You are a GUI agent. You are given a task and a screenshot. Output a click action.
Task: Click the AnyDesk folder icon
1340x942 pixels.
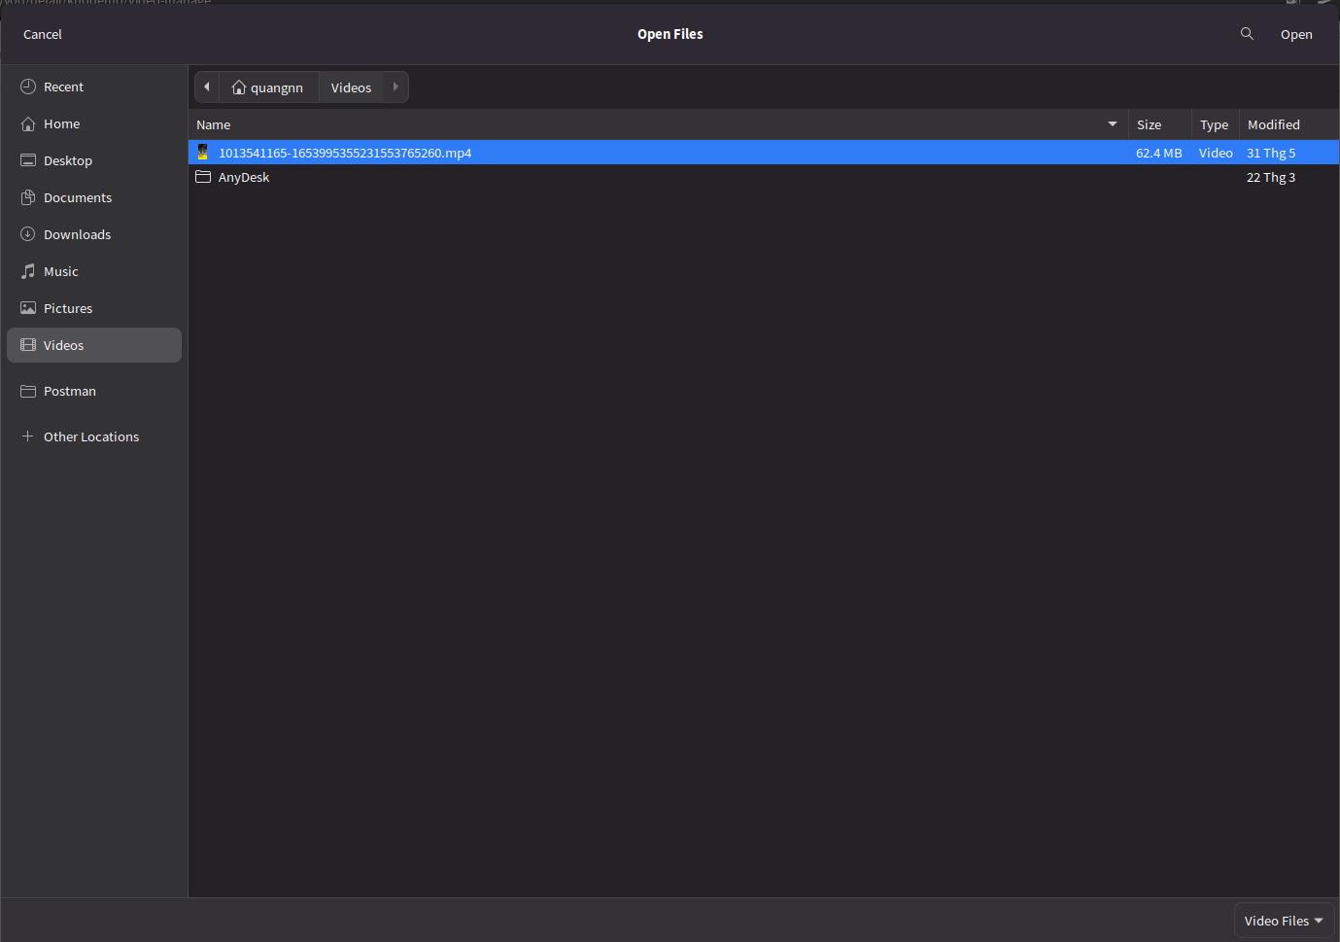[203, 177]
